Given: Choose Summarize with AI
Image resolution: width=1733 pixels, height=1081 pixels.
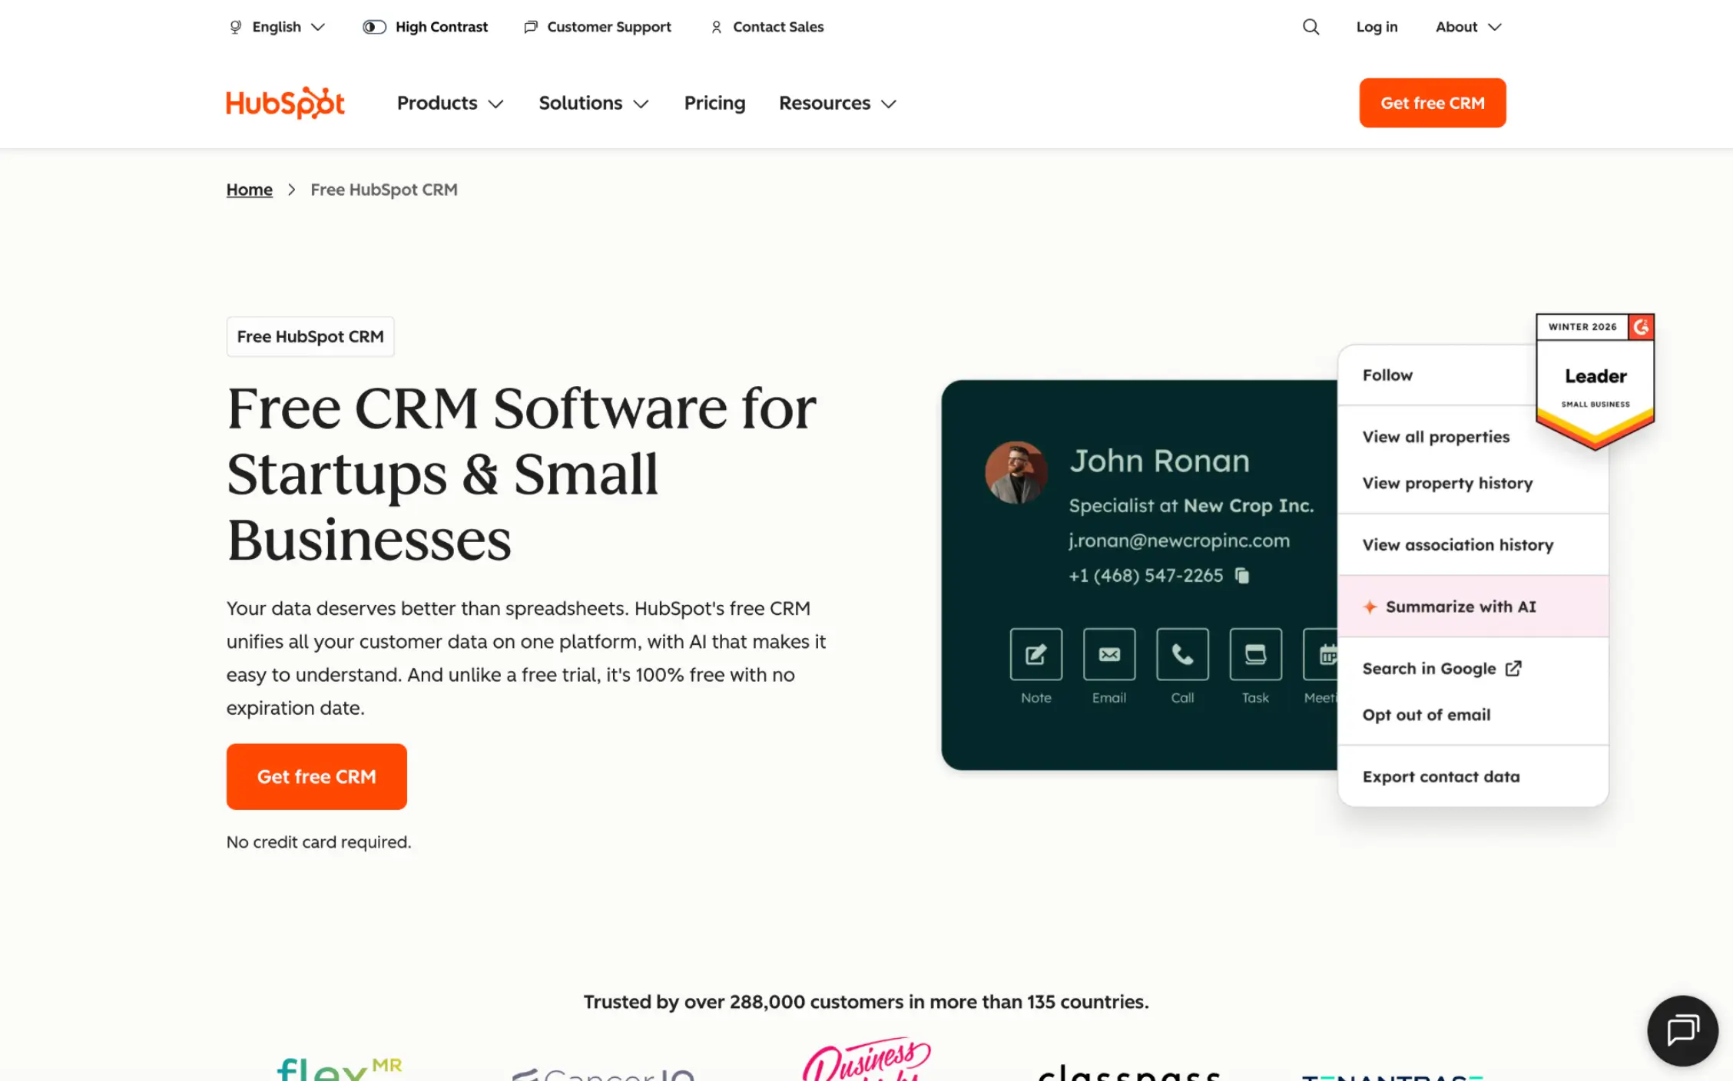Looking at the screenshot, I should coord(1473,607).
